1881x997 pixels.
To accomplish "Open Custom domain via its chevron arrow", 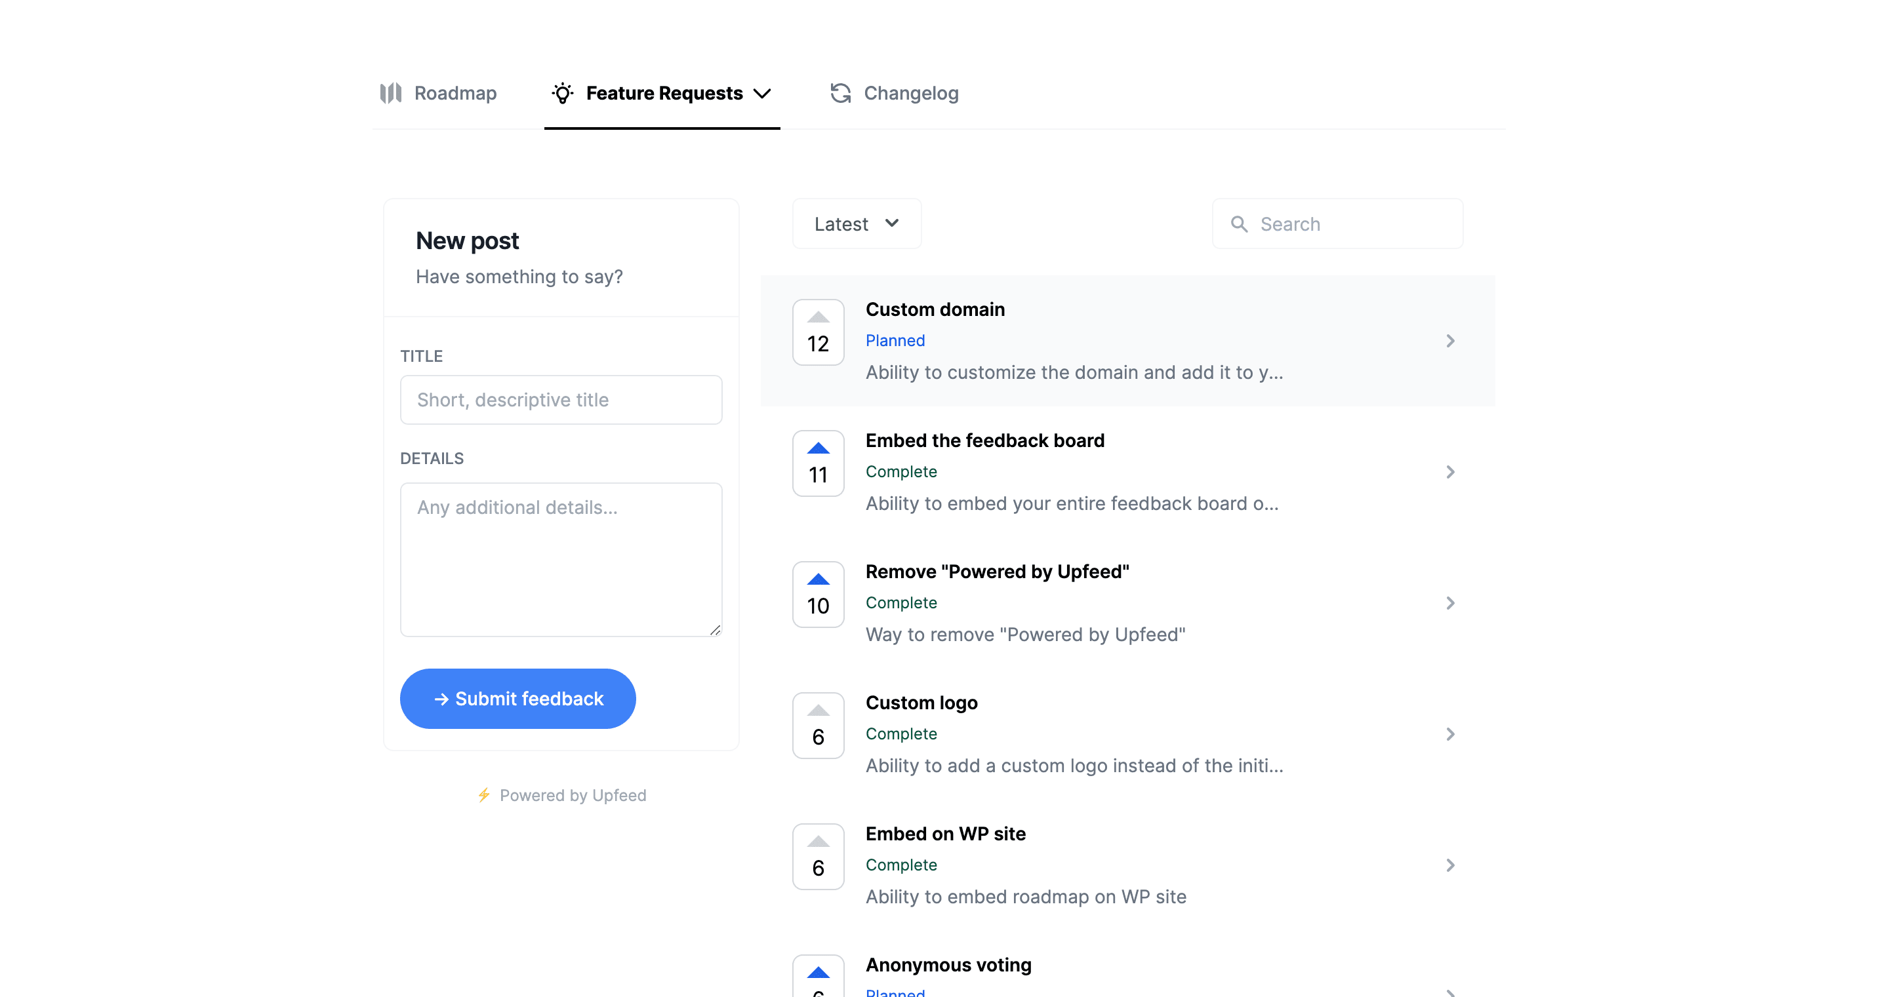I will (x=1450, y=341).
